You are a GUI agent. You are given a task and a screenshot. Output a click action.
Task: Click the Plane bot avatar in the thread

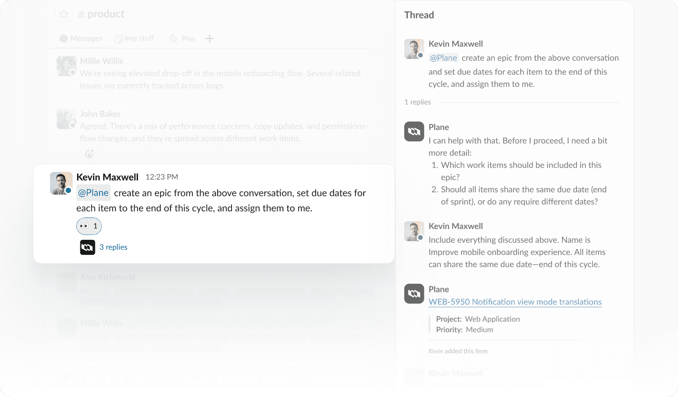click(x=414, y=131)
